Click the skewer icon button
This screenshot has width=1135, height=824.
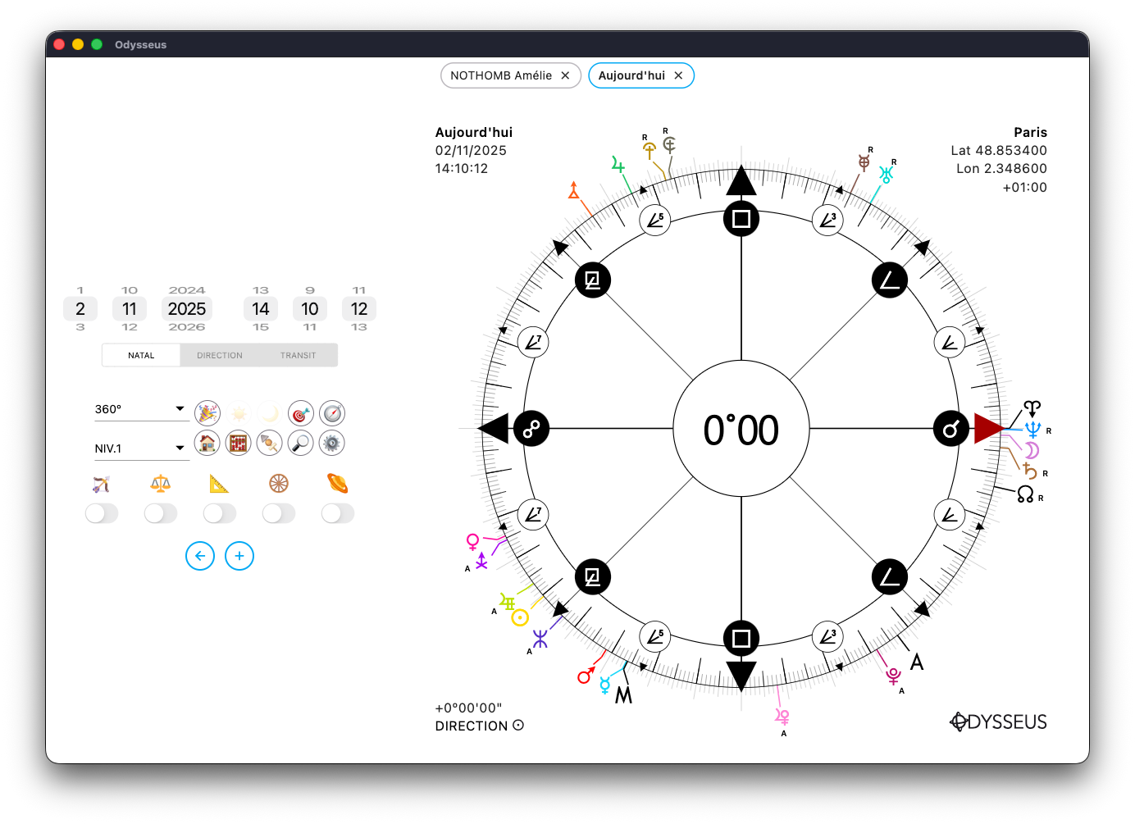[270, 444]
